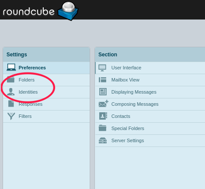
Task: Open the Responses settings entry
Action: 46,104
